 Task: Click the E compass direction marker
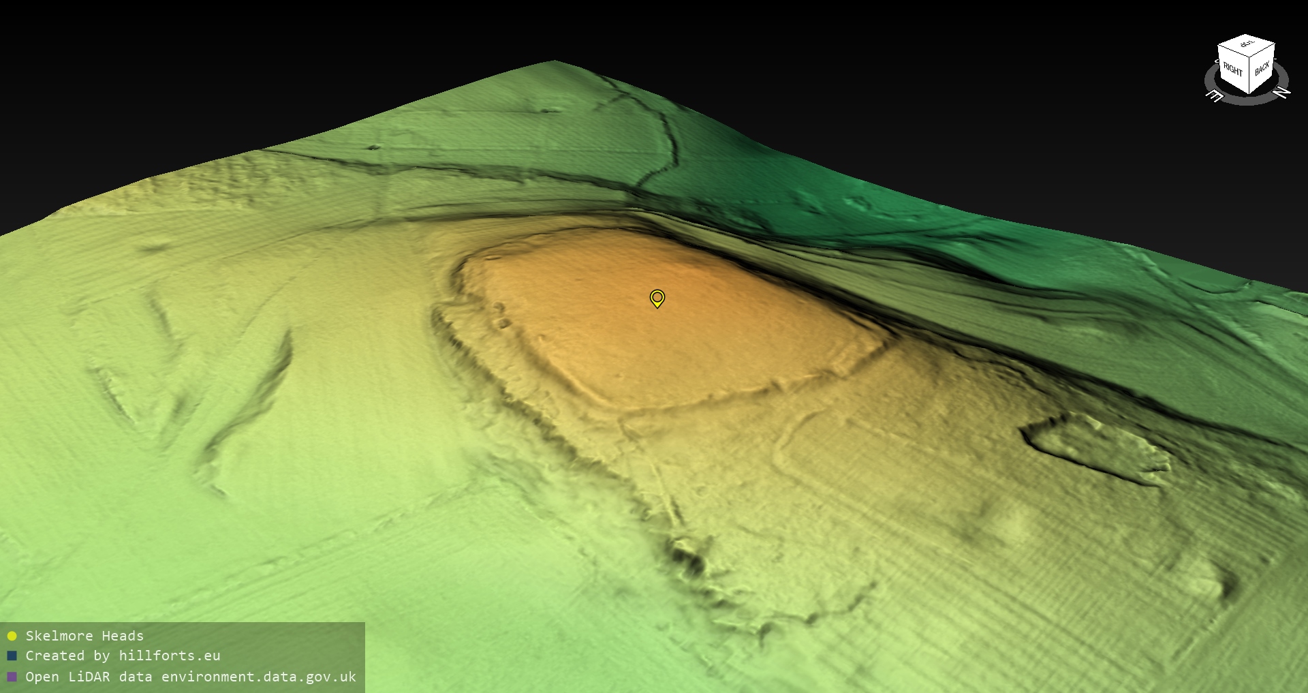click(1215, 96)
